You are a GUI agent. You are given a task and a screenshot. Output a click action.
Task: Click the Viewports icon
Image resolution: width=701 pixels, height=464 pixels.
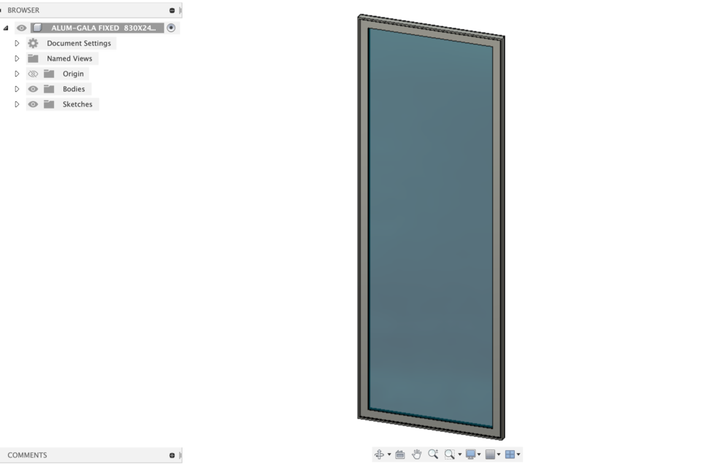coord(510,454)
